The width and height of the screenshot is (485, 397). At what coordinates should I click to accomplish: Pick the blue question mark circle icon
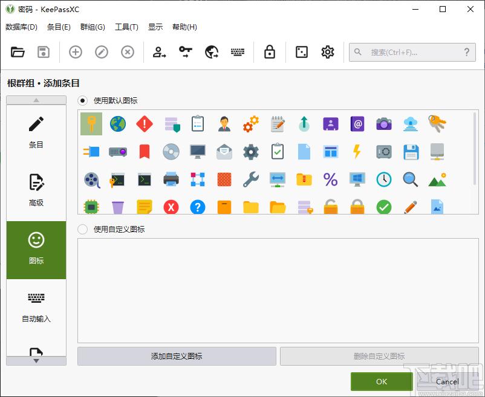[x=198, y=207]
